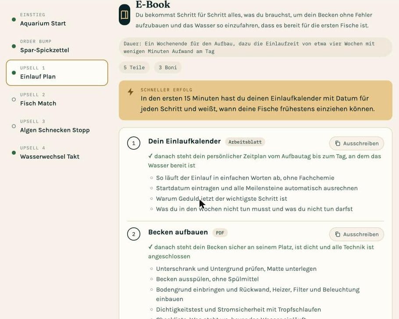Click the 'In den ersten 15 Minuten' banner text

pos(257,103)
